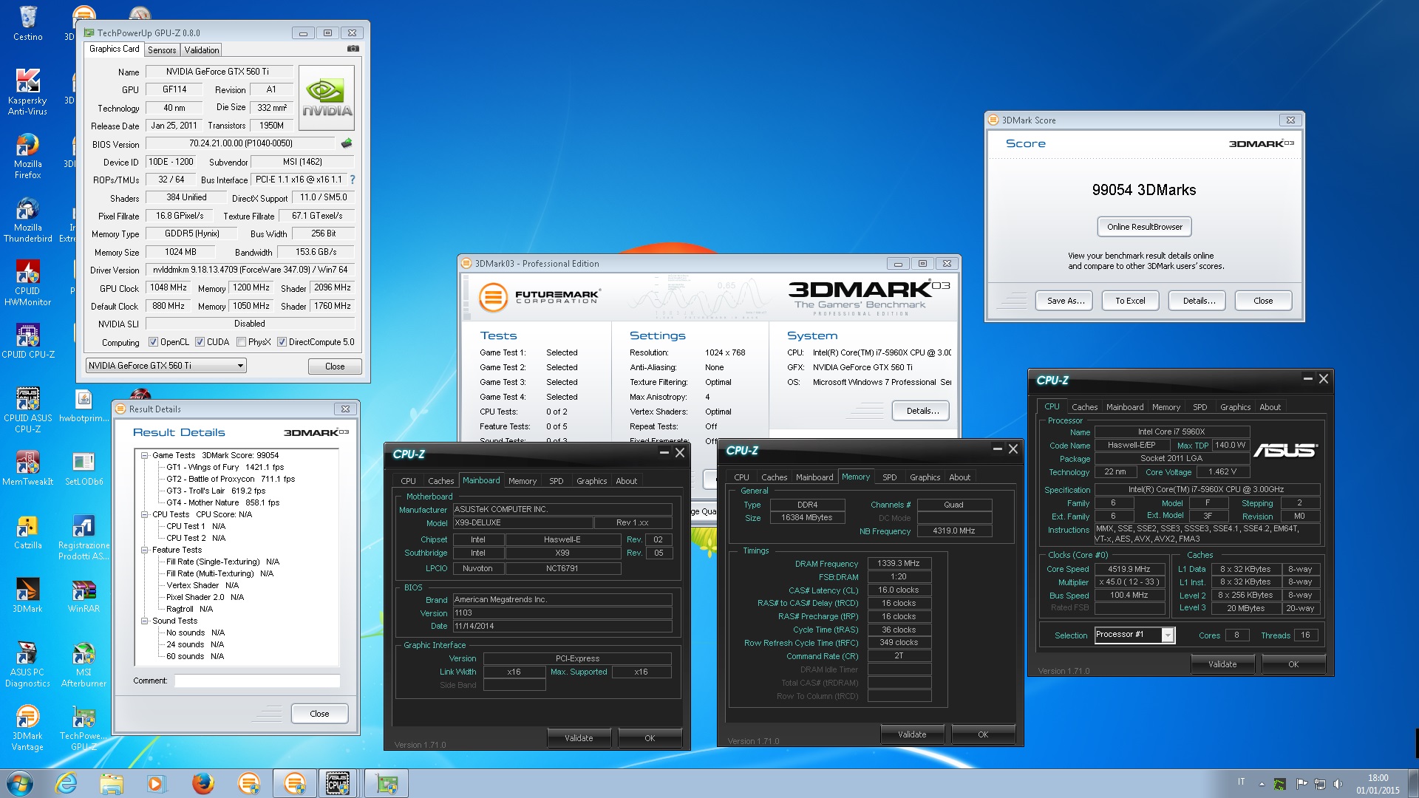
Task: Click Save As in 3DMark Score window
Action: [x=1066, y=301]
